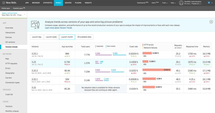Open HTTP requests in sidebar
Image resolution: width=215 pixels, height=113 pixels.
click(11, 64)
